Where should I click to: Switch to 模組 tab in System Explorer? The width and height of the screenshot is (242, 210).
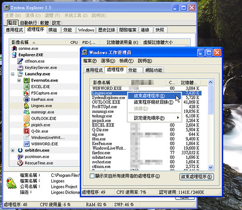[54, 30]
